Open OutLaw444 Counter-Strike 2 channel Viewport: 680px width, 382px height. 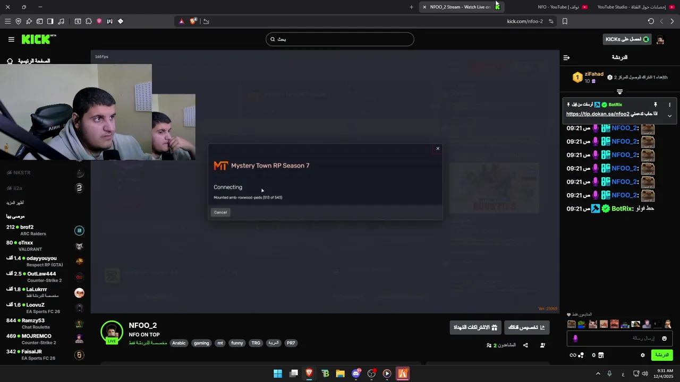coord(45,277)
